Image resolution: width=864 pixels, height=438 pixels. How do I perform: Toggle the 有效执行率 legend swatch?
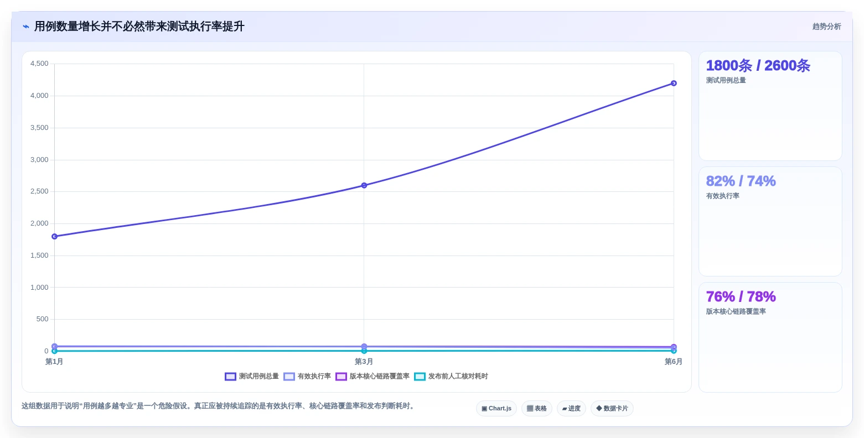click(x=289, y=377)
